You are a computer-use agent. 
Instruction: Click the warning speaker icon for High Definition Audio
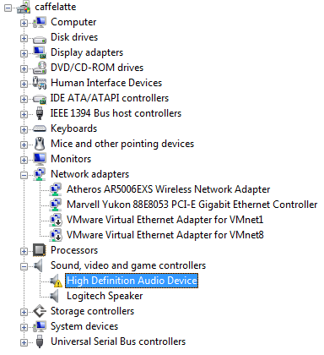click(56, 281)
